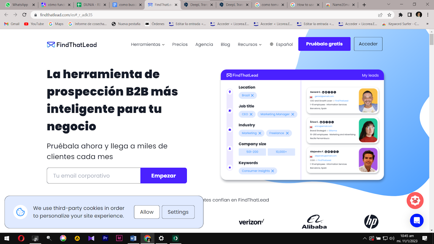Image resolution: width=434 pixels, height=244 pixels.
Task: Click the browser address bar URL
Action: coord(66,15)
